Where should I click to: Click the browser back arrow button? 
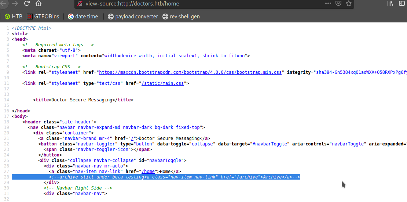coord(3,4)
